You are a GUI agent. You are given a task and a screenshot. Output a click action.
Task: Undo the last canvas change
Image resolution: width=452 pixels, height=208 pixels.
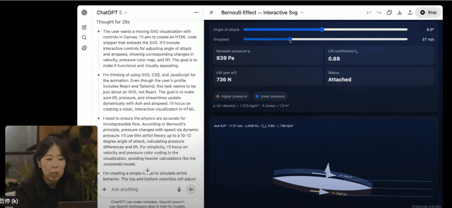tap(369, 13)
